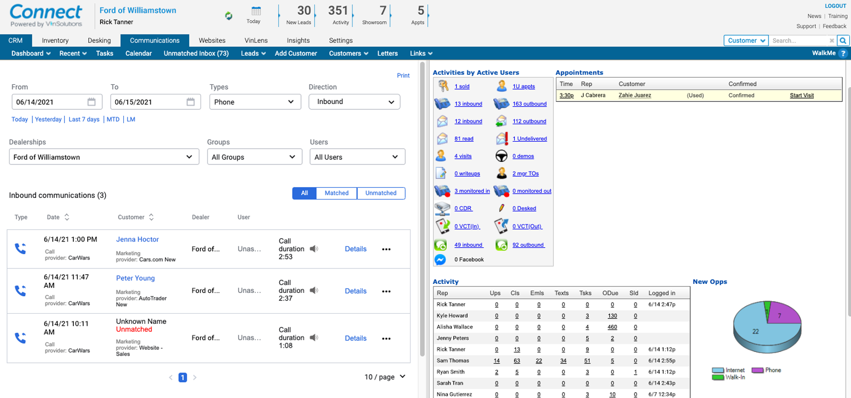Filter to Matched communications
The width and height of the screenshot is (851, 398).
click(337, 193)
